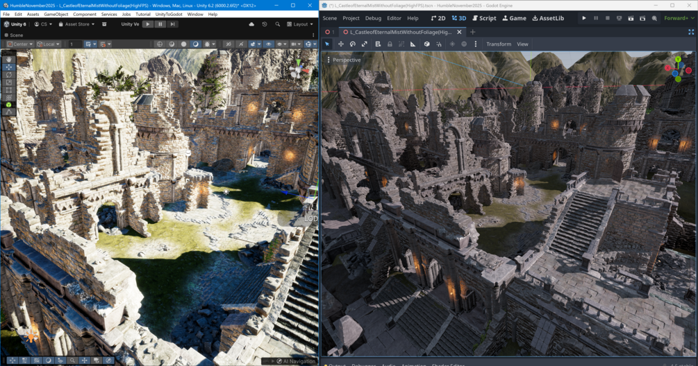Toggle Godot preview environment globe

(x=464, y=44)
